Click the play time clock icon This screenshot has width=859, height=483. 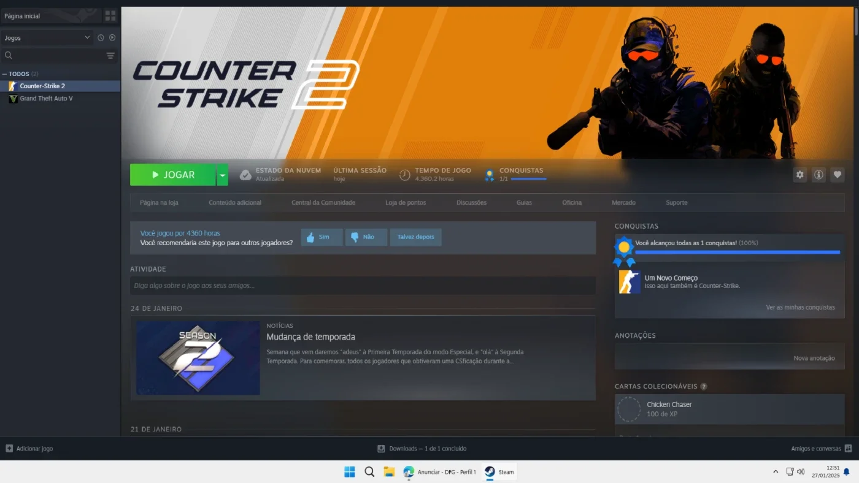point(404,175)
